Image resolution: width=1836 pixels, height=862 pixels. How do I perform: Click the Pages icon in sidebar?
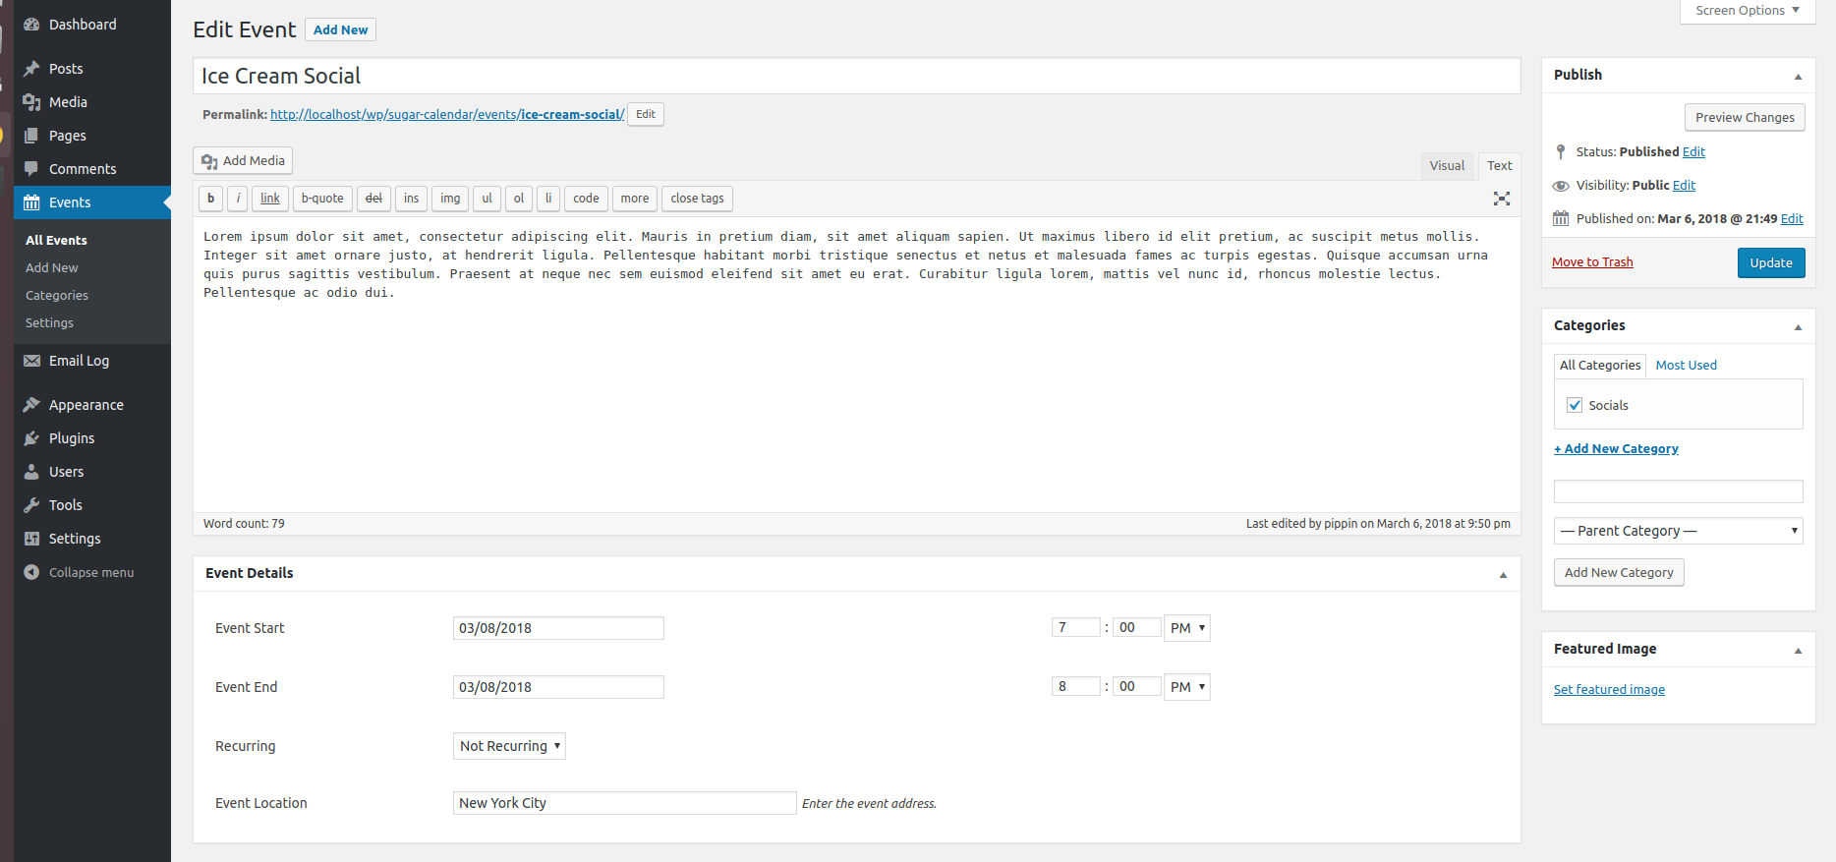31,136
